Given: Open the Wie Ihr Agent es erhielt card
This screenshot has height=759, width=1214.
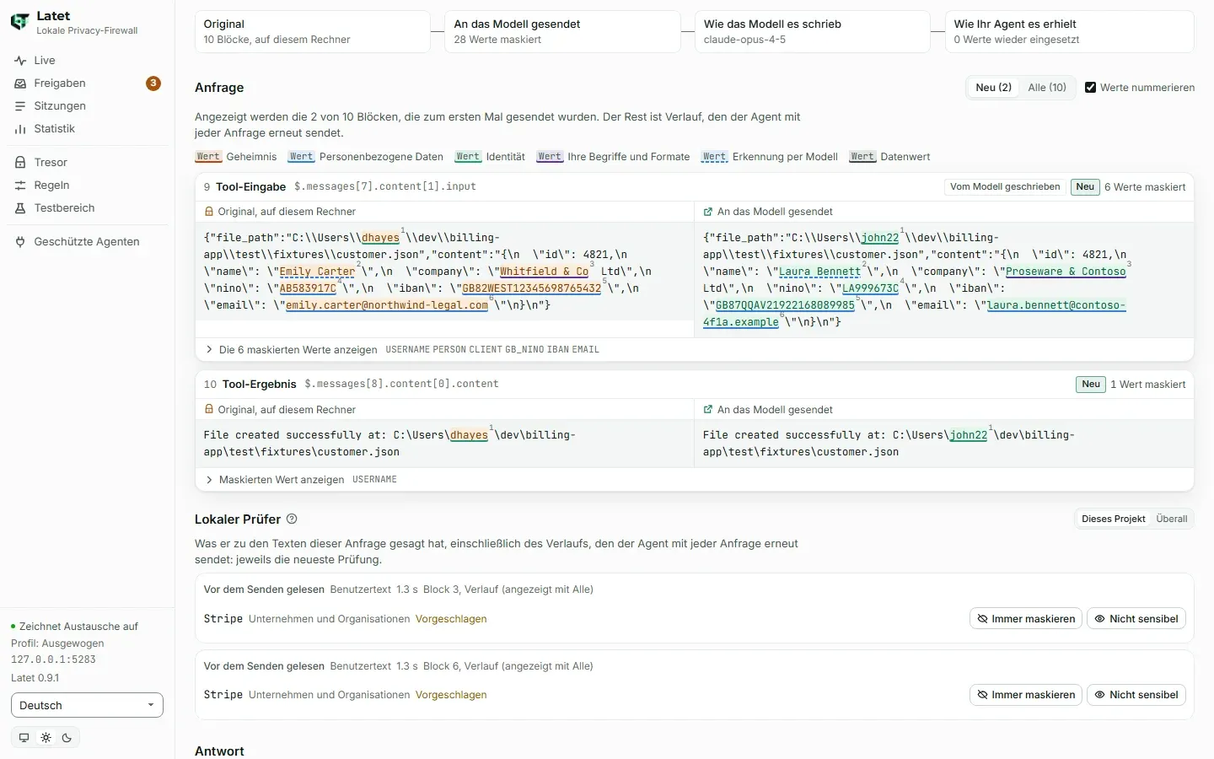Looking at the screenshot, I should 1069,32.
